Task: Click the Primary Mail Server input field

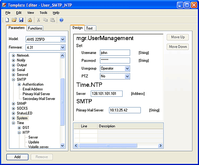Action: 125,110
